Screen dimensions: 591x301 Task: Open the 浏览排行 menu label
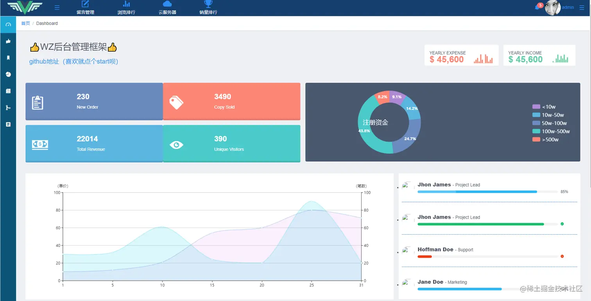click(126, 12)
